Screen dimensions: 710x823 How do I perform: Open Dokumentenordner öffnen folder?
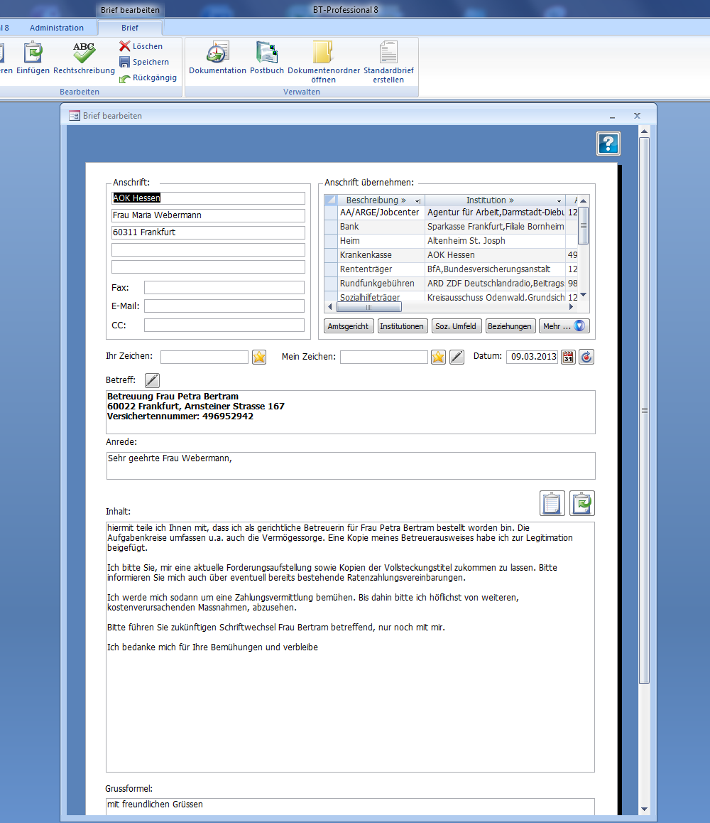[x=324, y=62]
